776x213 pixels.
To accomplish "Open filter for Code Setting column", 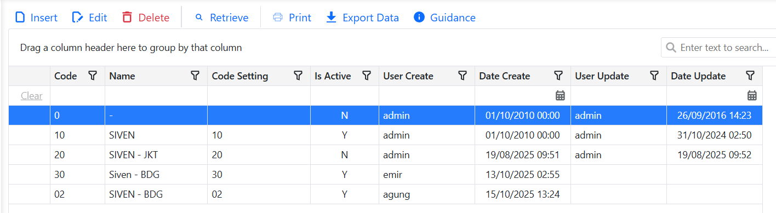I will click(298, 76).
